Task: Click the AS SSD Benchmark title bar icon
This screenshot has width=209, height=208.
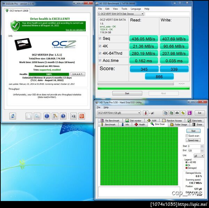Action: point(97,3)
